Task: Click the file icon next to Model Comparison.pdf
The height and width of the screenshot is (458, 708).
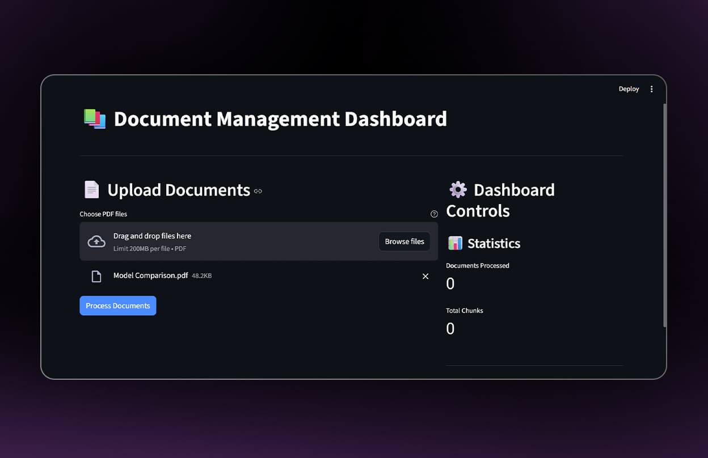Action: [96, 276]
